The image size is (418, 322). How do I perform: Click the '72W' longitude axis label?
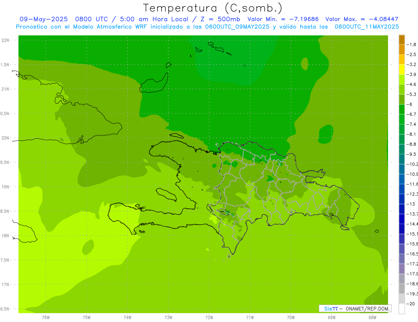click(209, 317)
